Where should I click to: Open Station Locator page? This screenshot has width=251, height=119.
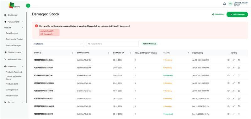click(x=15, y=52)
